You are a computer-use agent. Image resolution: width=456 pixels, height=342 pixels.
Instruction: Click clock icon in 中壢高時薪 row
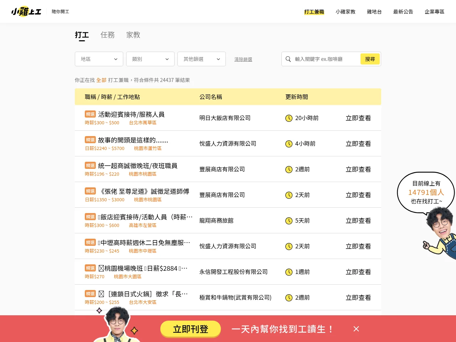pyautogui.click(x=289, y=246)
